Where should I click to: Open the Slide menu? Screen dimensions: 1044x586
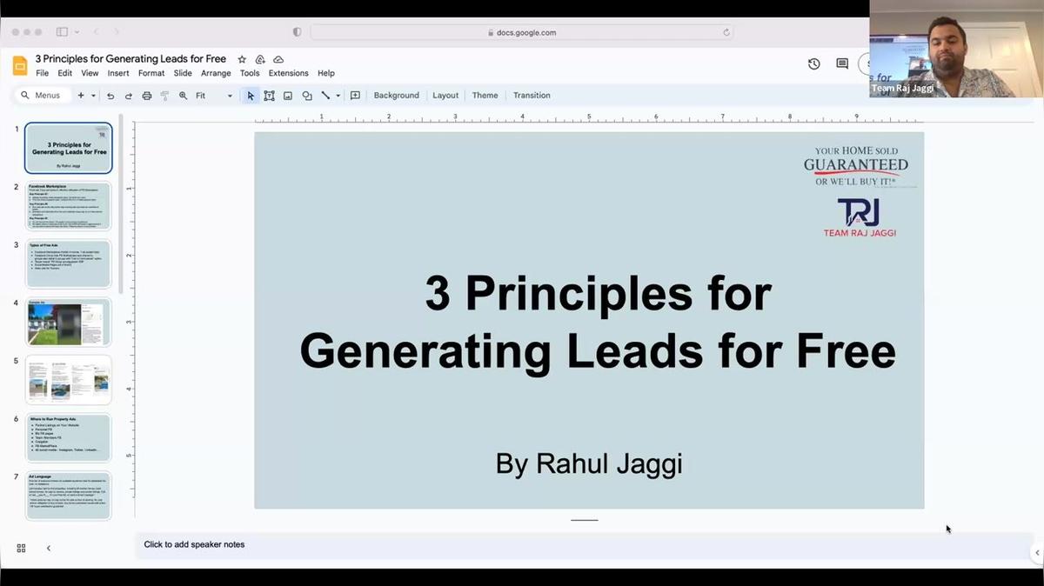click(x=183, y=73)
